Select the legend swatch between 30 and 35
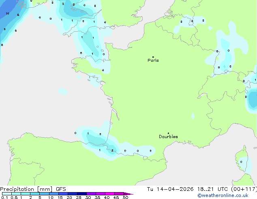This screenshot has height=199, width=257. [91, 194]
